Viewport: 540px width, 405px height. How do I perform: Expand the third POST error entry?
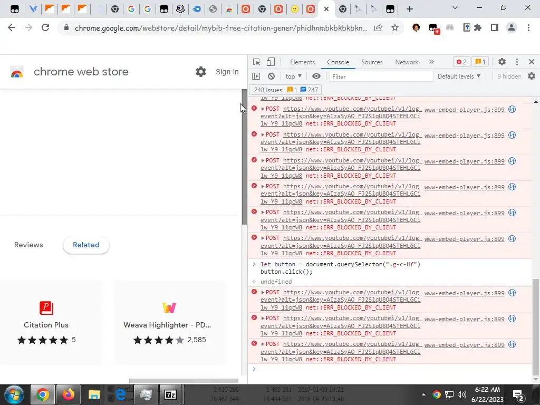[x=263, y=160]
